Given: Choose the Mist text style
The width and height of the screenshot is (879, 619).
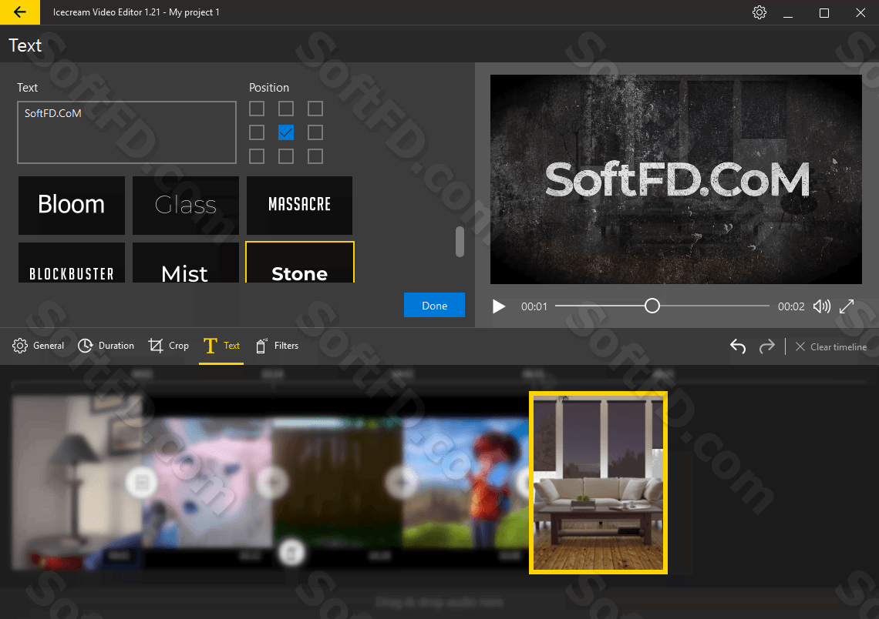Looking at the screenshot, I should pyautogui.click(x=186, y=263).
